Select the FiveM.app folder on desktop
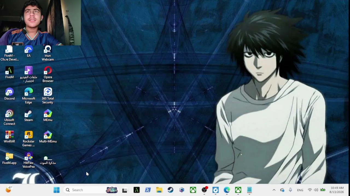This screenshot has width=350, height=196. (9, 158)
